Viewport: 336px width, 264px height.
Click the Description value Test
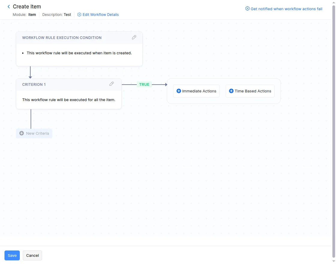[x=67, y=15]
